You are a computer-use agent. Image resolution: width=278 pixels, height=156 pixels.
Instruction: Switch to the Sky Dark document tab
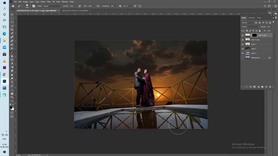75,10
